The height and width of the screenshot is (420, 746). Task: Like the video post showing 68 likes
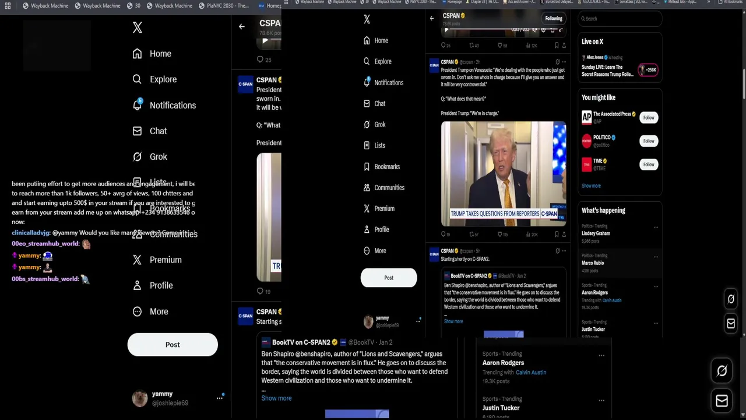502,45
